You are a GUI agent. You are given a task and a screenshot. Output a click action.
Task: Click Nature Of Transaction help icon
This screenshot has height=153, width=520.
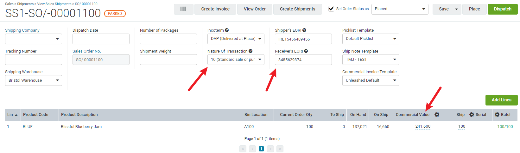250,51
